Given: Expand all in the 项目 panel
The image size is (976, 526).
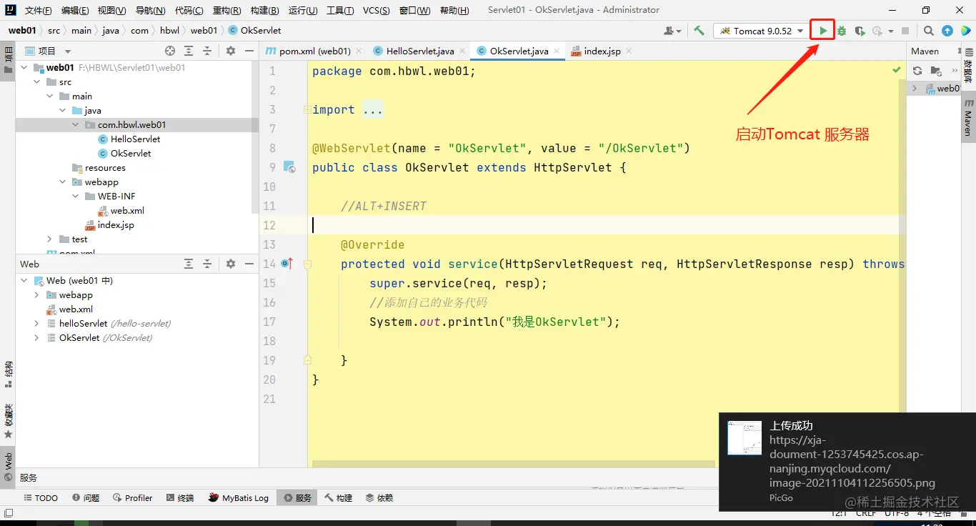Looking at the screenshot, I should pyautogui.click(x=189, y=51).
